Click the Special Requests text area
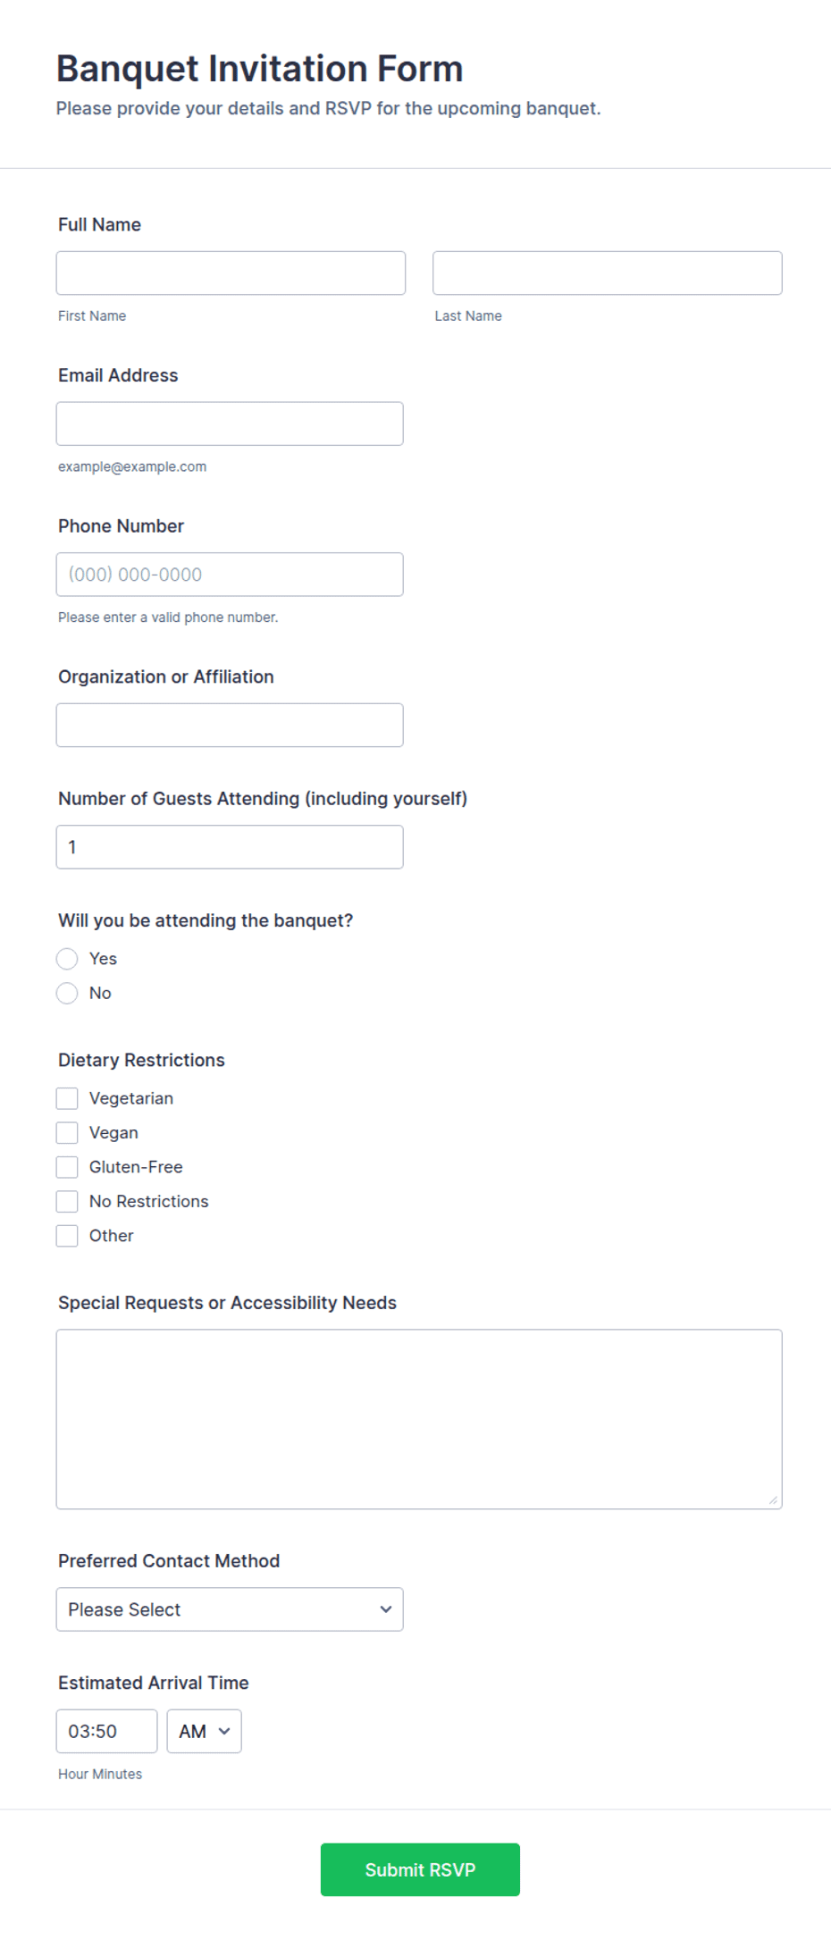 (x=419, y=1419)
